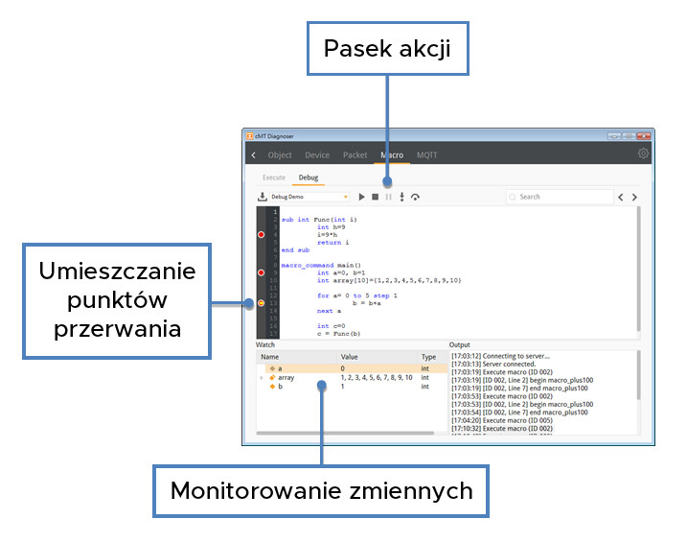Click the 'Server connected.' output line
This screenshot has height=543, width=687.
coord(493,364)
